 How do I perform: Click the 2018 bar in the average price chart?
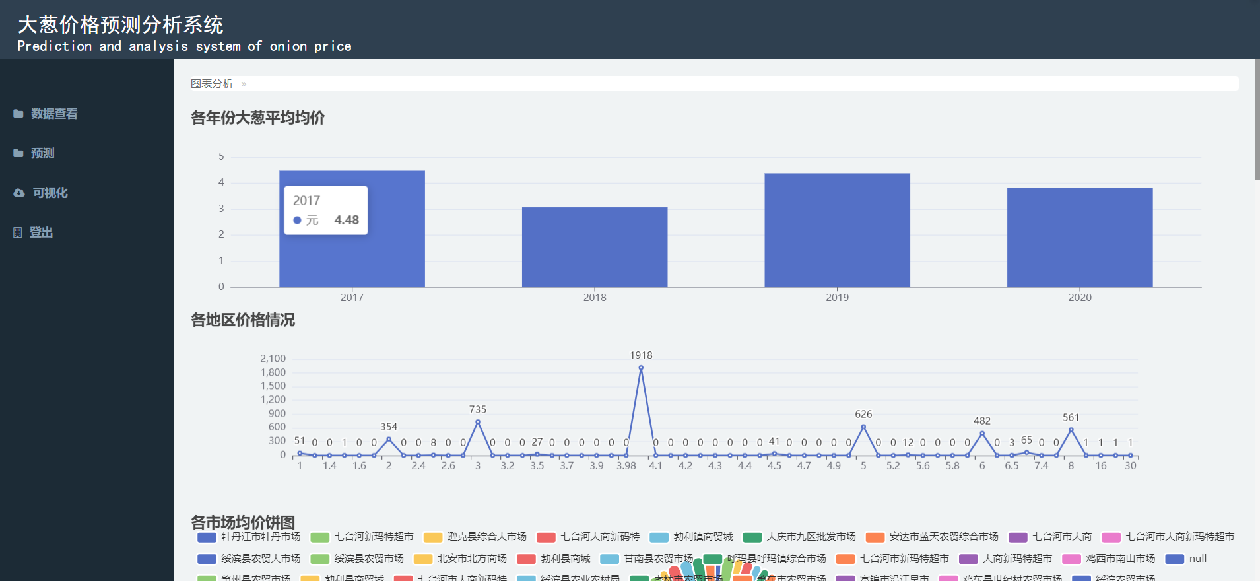pos(595,247)
